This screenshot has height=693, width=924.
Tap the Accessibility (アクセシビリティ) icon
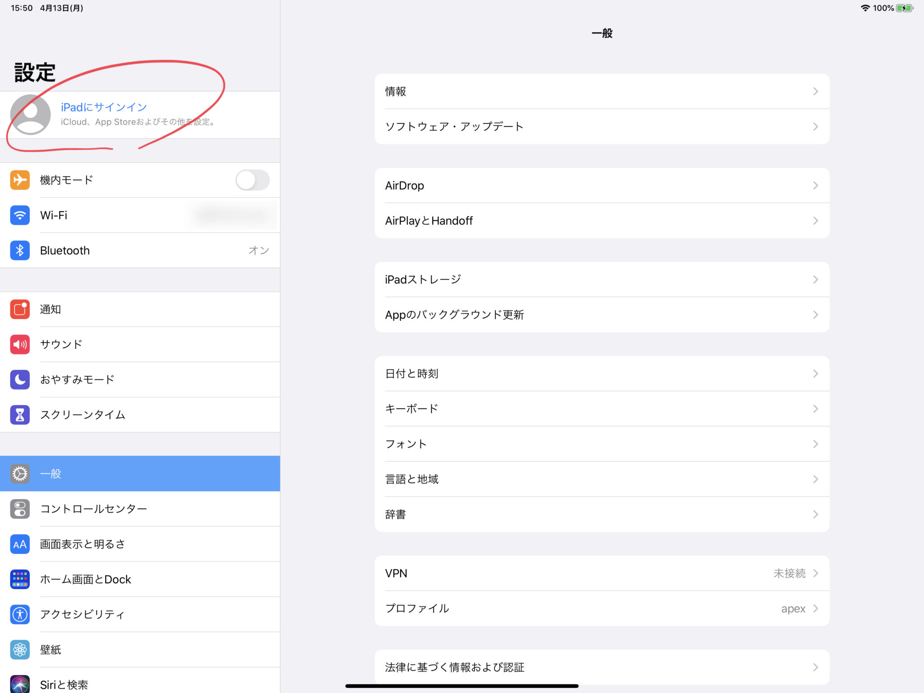tap(20, 614)
